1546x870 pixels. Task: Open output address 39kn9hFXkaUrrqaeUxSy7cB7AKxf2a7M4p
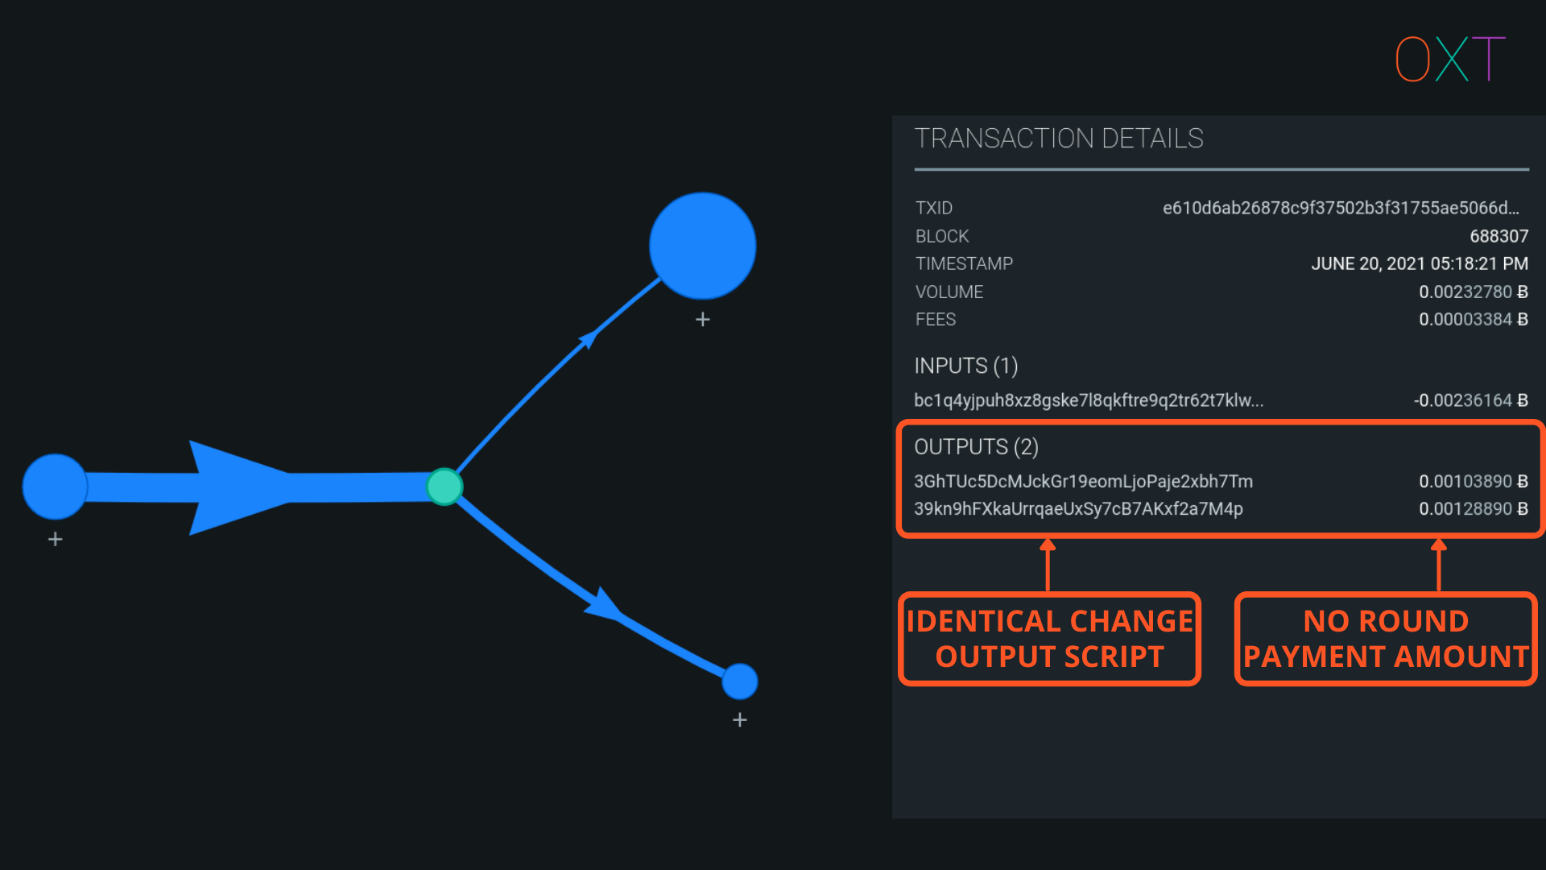coord(1078,509)
